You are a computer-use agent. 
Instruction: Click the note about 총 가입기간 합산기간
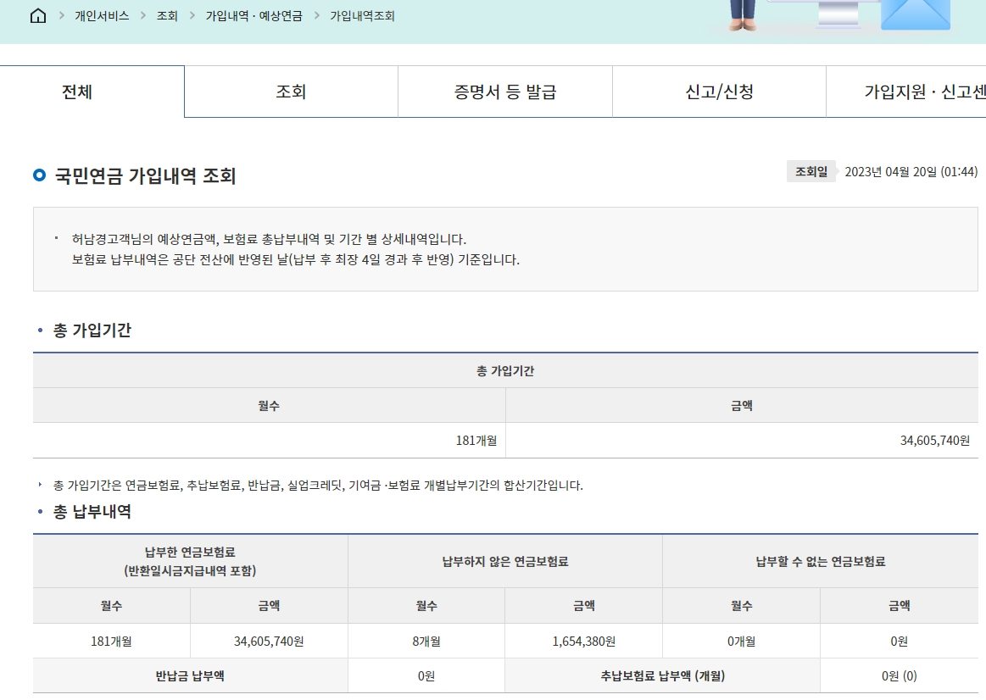pos(318,485)
